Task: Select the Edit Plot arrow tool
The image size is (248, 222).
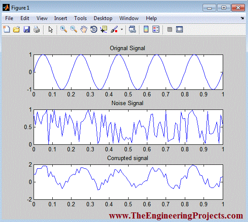Action: (x=51, y=29)
